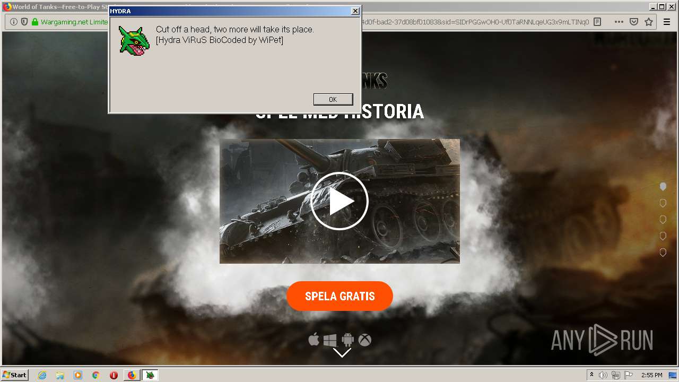Image resolution: width=679 pixels, height=382 pixels.
Task: Switch to Hydra taskbar button
Action: pyautogui.click(x=150, y=375)
